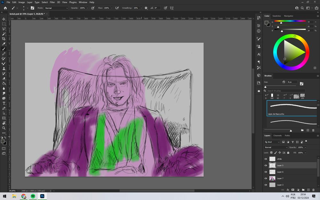Select the Smudge tool

[4, 93]
